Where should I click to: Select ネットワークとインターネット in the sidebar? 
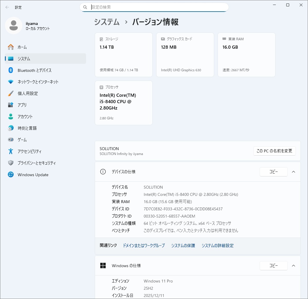(x=38, y=82)
